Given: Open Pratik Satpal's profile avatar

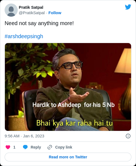Looking at the screenshot, I should tap(11, 10).
